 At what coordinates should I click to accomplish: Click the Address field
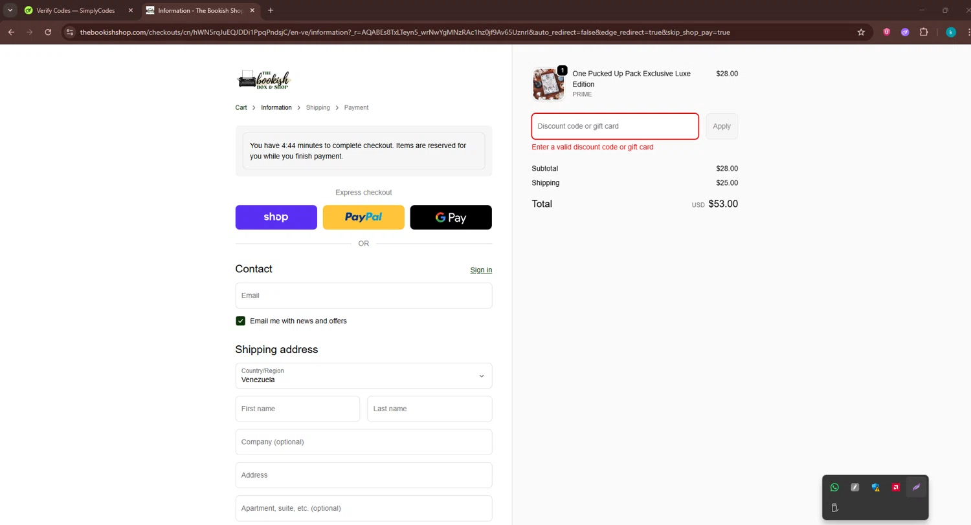364,475
